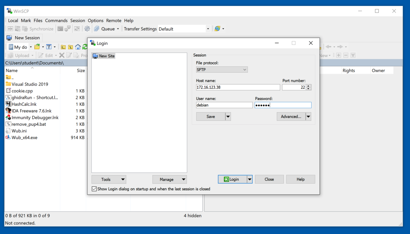Go to home directory house icon
Screen dimensions: 410x234
[78, 47]
